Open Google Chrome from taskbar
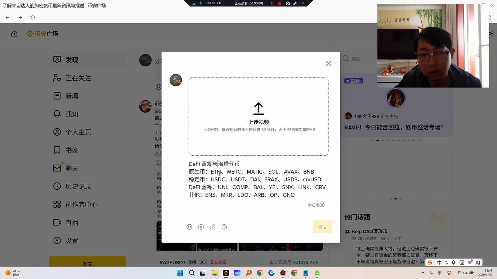 [260, 273]
